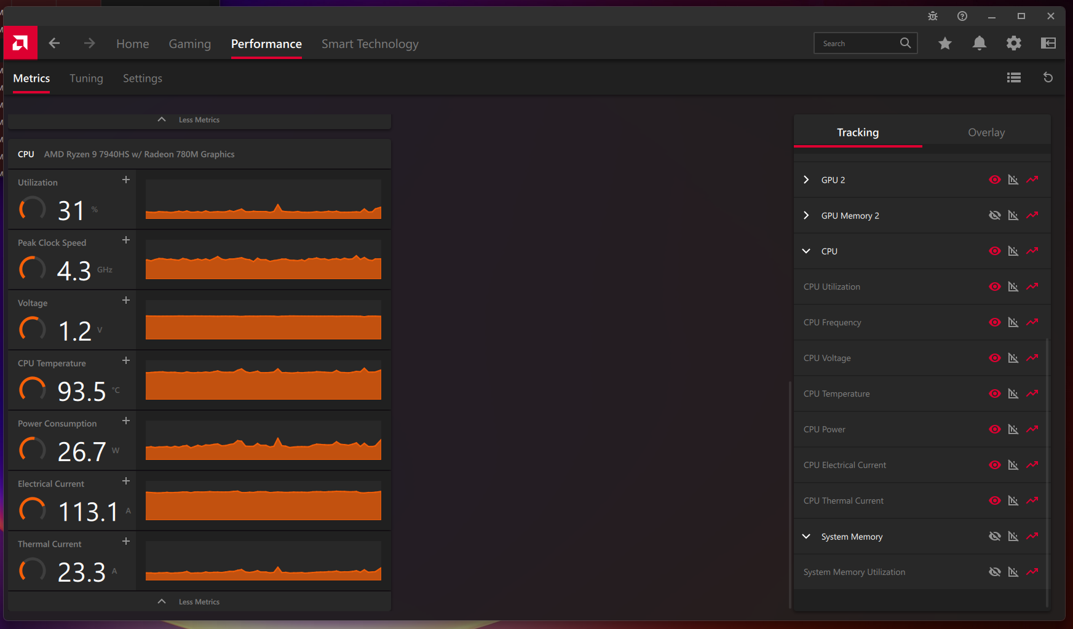Hide CPU Thermal Current eye icon
Screen dimensions: 1073x629
995,500
